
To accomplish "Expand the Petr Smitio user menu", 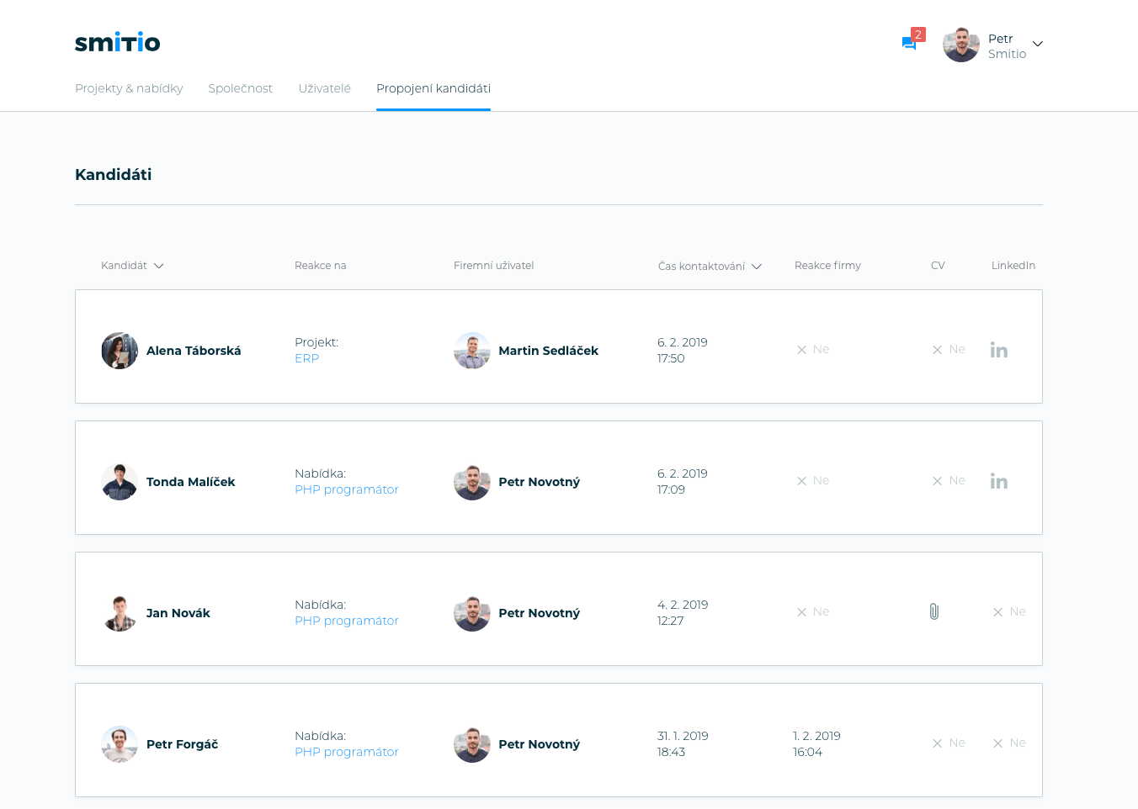I will pos(1037,45).
